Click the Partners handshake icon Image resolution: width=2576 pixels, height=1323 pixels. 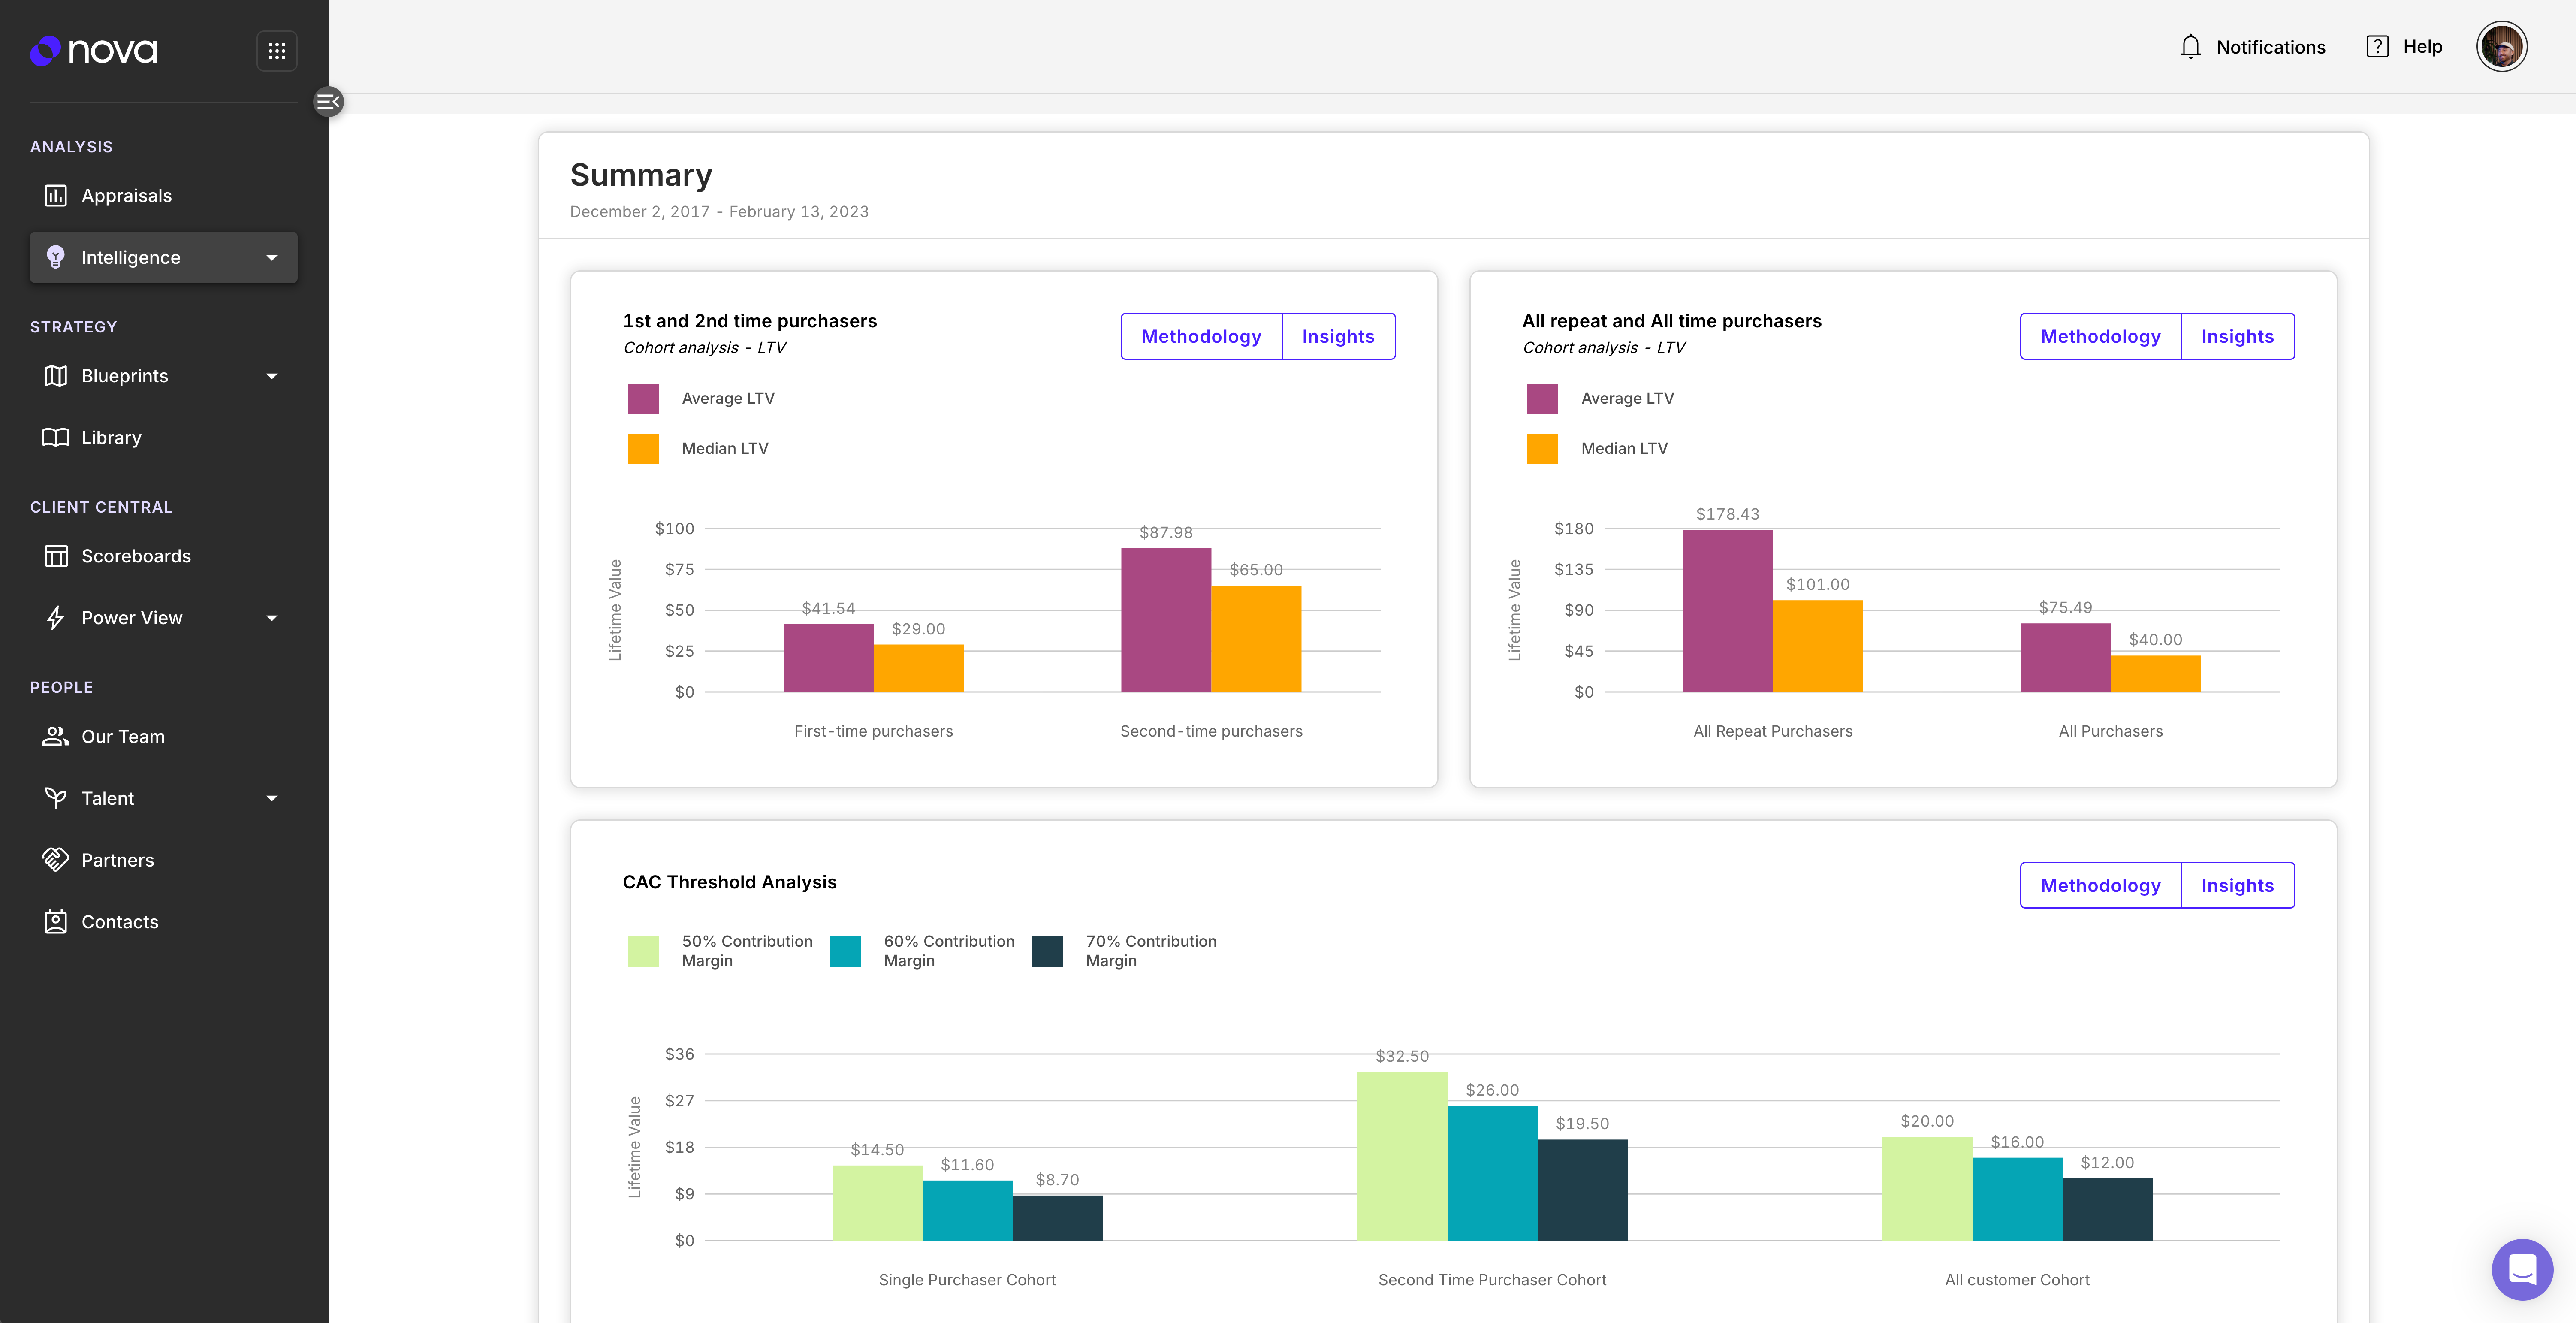click(x=56, y=860)
